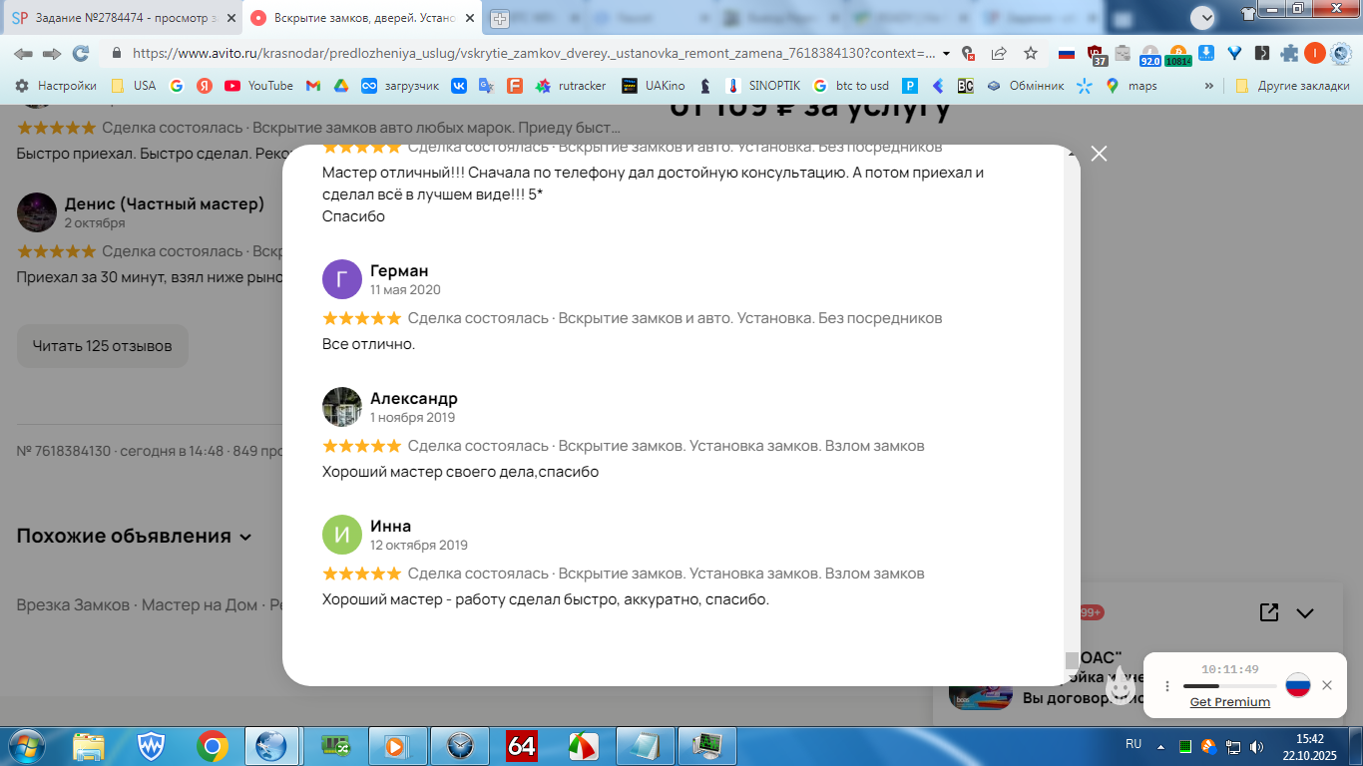Collapse the chat widget chevron
The image size is (1363, 766).
coord(1305,612)
